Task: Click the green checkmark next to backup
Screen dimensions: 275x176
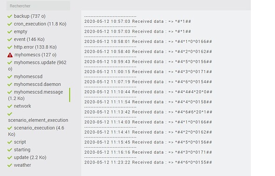Action: [x=10, y=16]
